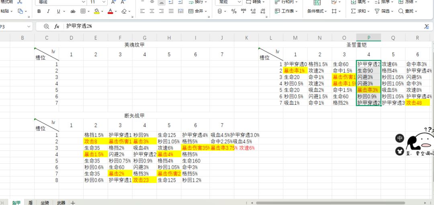Image resolution: width=434 pixels, height=205 pixels.
Task: Expand underline style dropdown arrow
Action: (x=64, y=12)
